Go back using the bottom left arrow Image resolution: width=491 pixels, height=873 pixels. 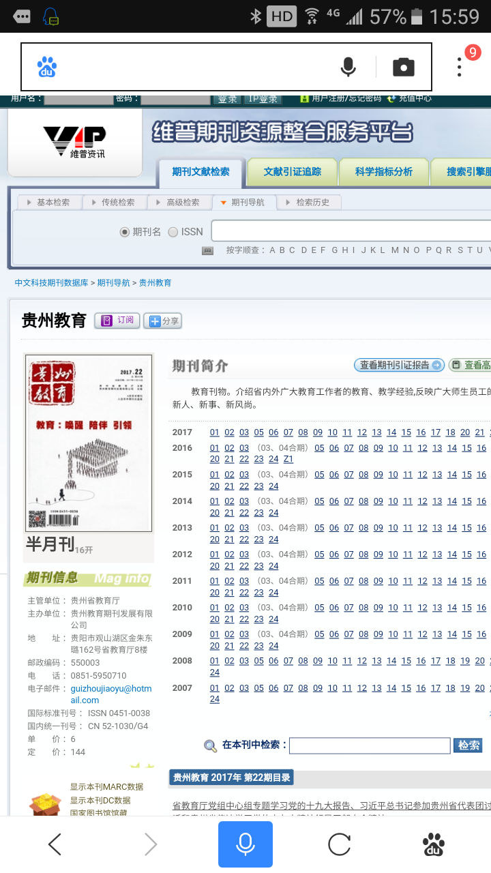tap(55, 844)
